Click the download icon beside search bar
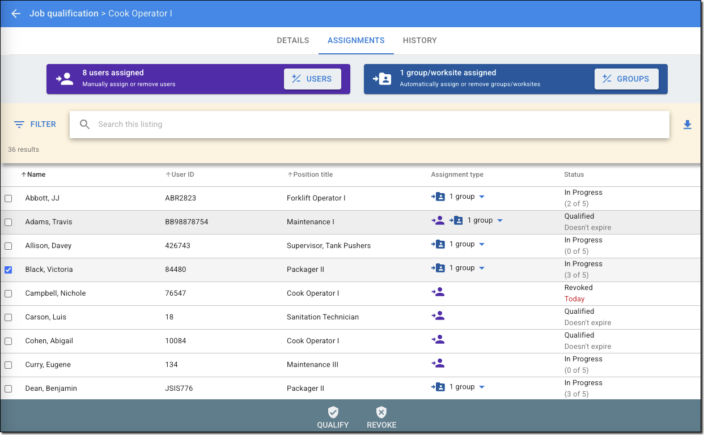 [688, 125]
